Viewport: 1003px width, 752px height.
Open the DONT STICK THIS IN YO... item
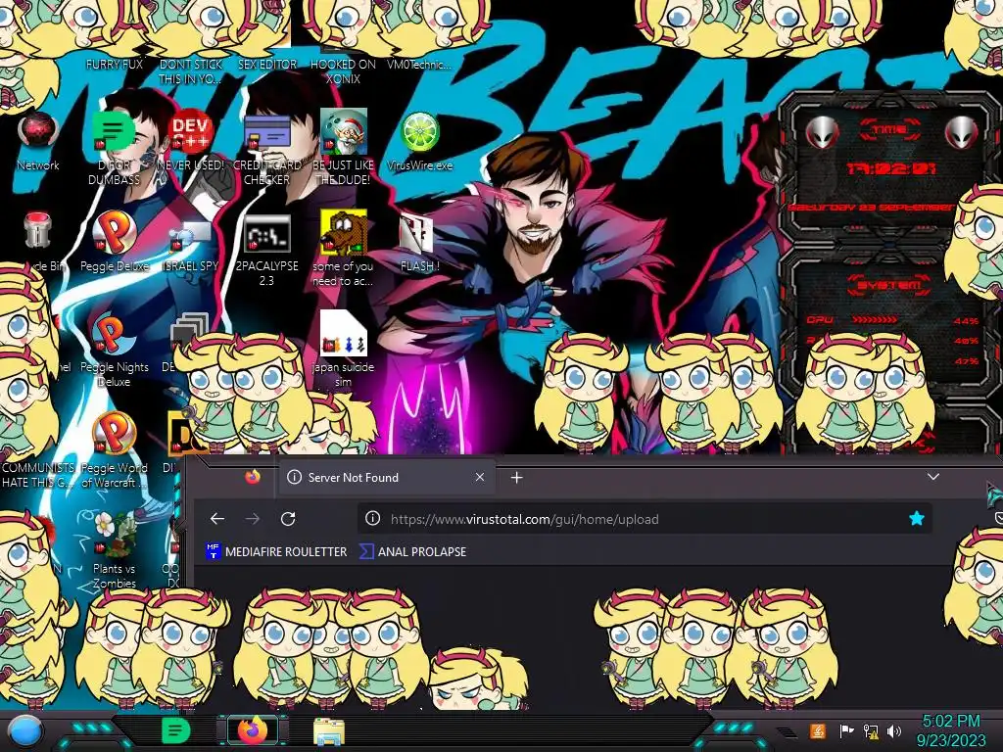[x=191, y=70]
